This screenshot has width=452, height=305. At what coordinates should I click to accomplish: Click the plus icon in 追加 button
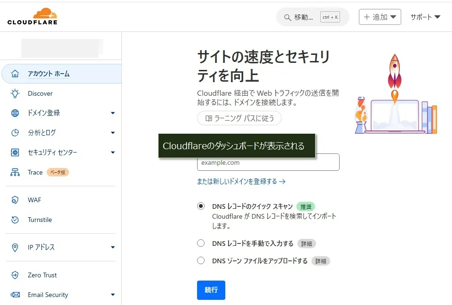click(367, 17)
